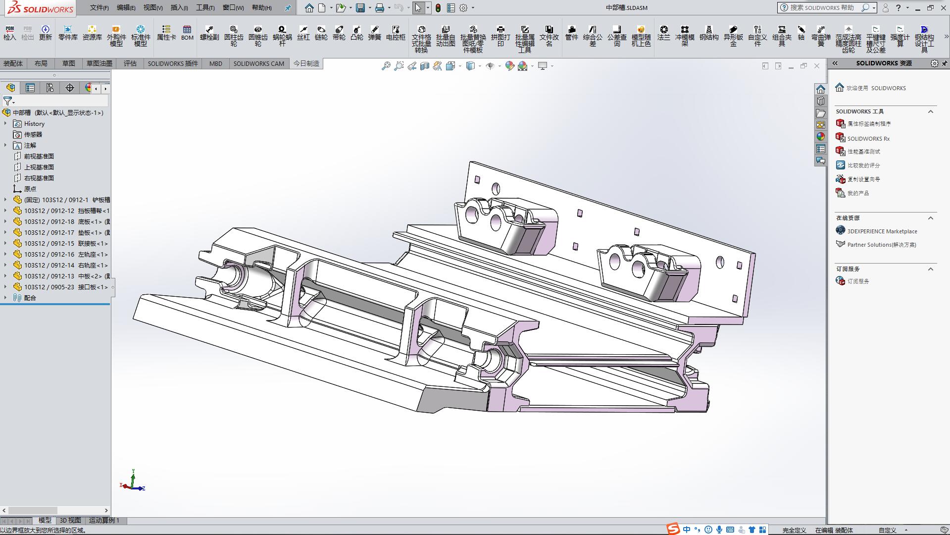Switch to the 评估 evaluate tab

[130, 63]
